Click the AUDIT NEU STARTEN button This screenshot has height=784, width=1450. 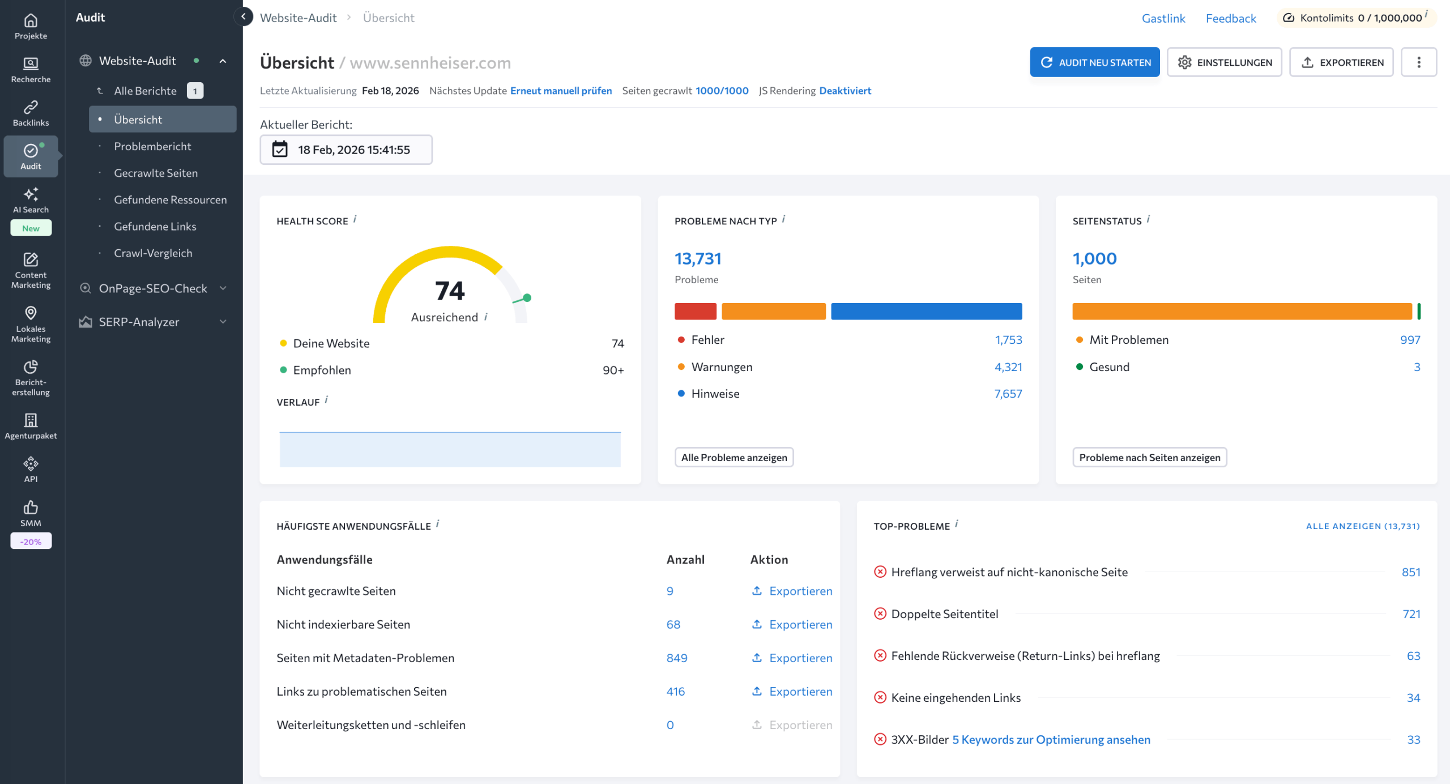pyautogui.click(x=1094, y=62)
